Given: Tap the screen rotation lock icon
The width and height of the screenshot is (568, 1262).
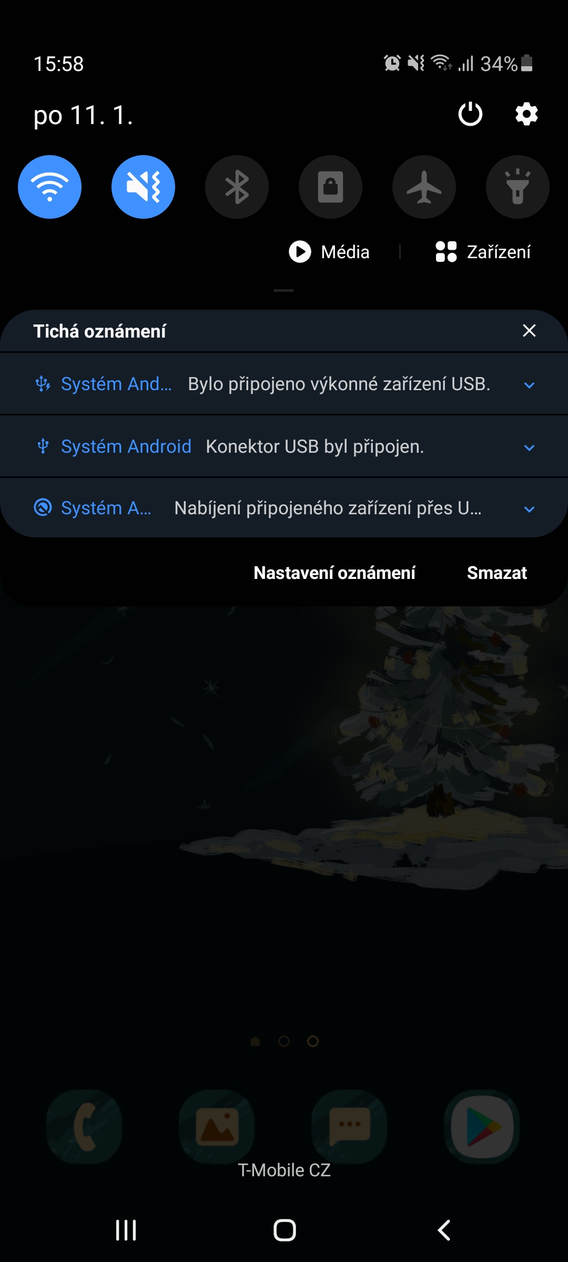Looking at the screenshot, I should pyautogui.click(x=330, y=187).
